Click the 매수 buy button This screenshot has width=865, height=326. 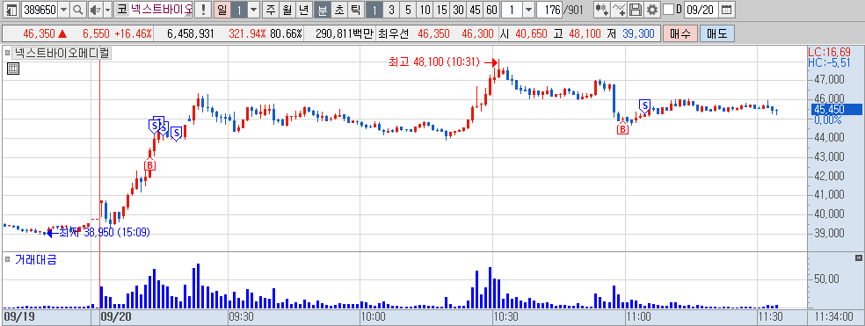(680, 33)
